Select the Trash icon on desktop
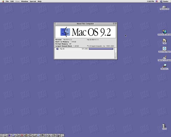 pyautogui.click(x=164, y=127)
